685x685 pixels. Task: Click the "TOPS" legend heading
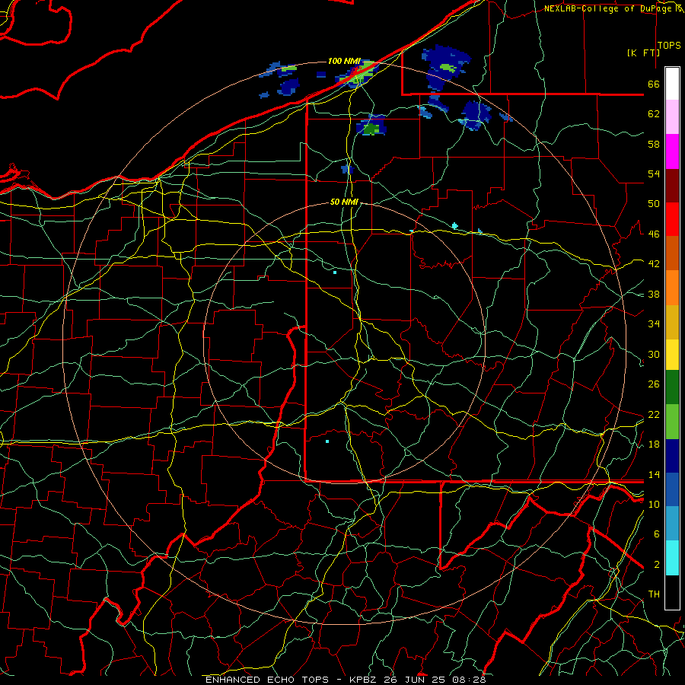[669, 46]
